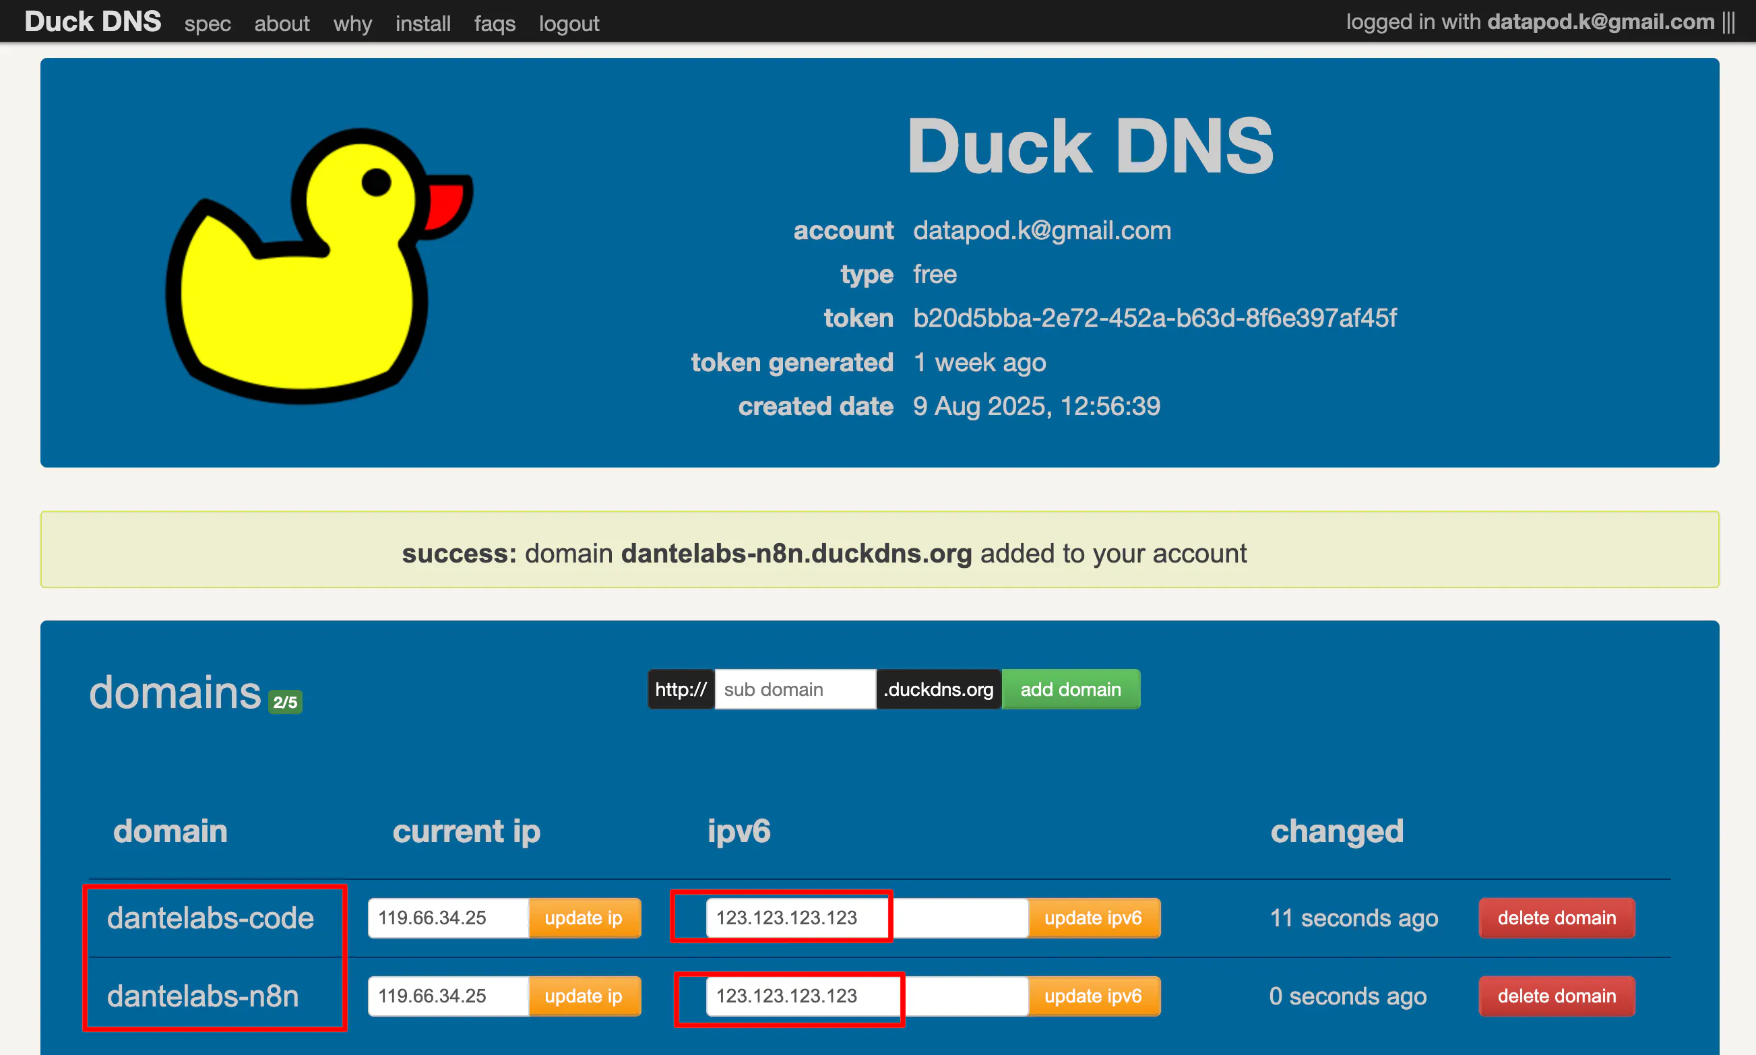Click the add domain button
This screenshot has height=1055, width=1756.
click(1071, 688)
